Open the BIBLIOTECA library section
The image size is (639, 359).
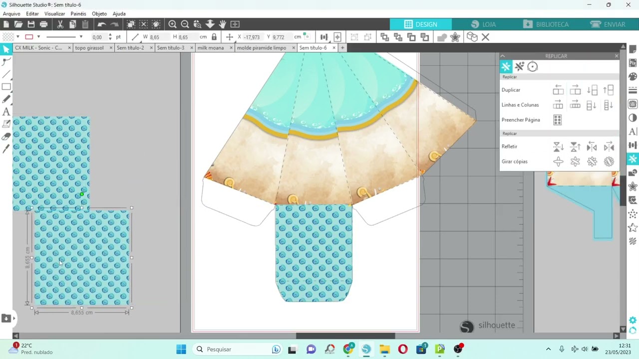coord(546,24)
